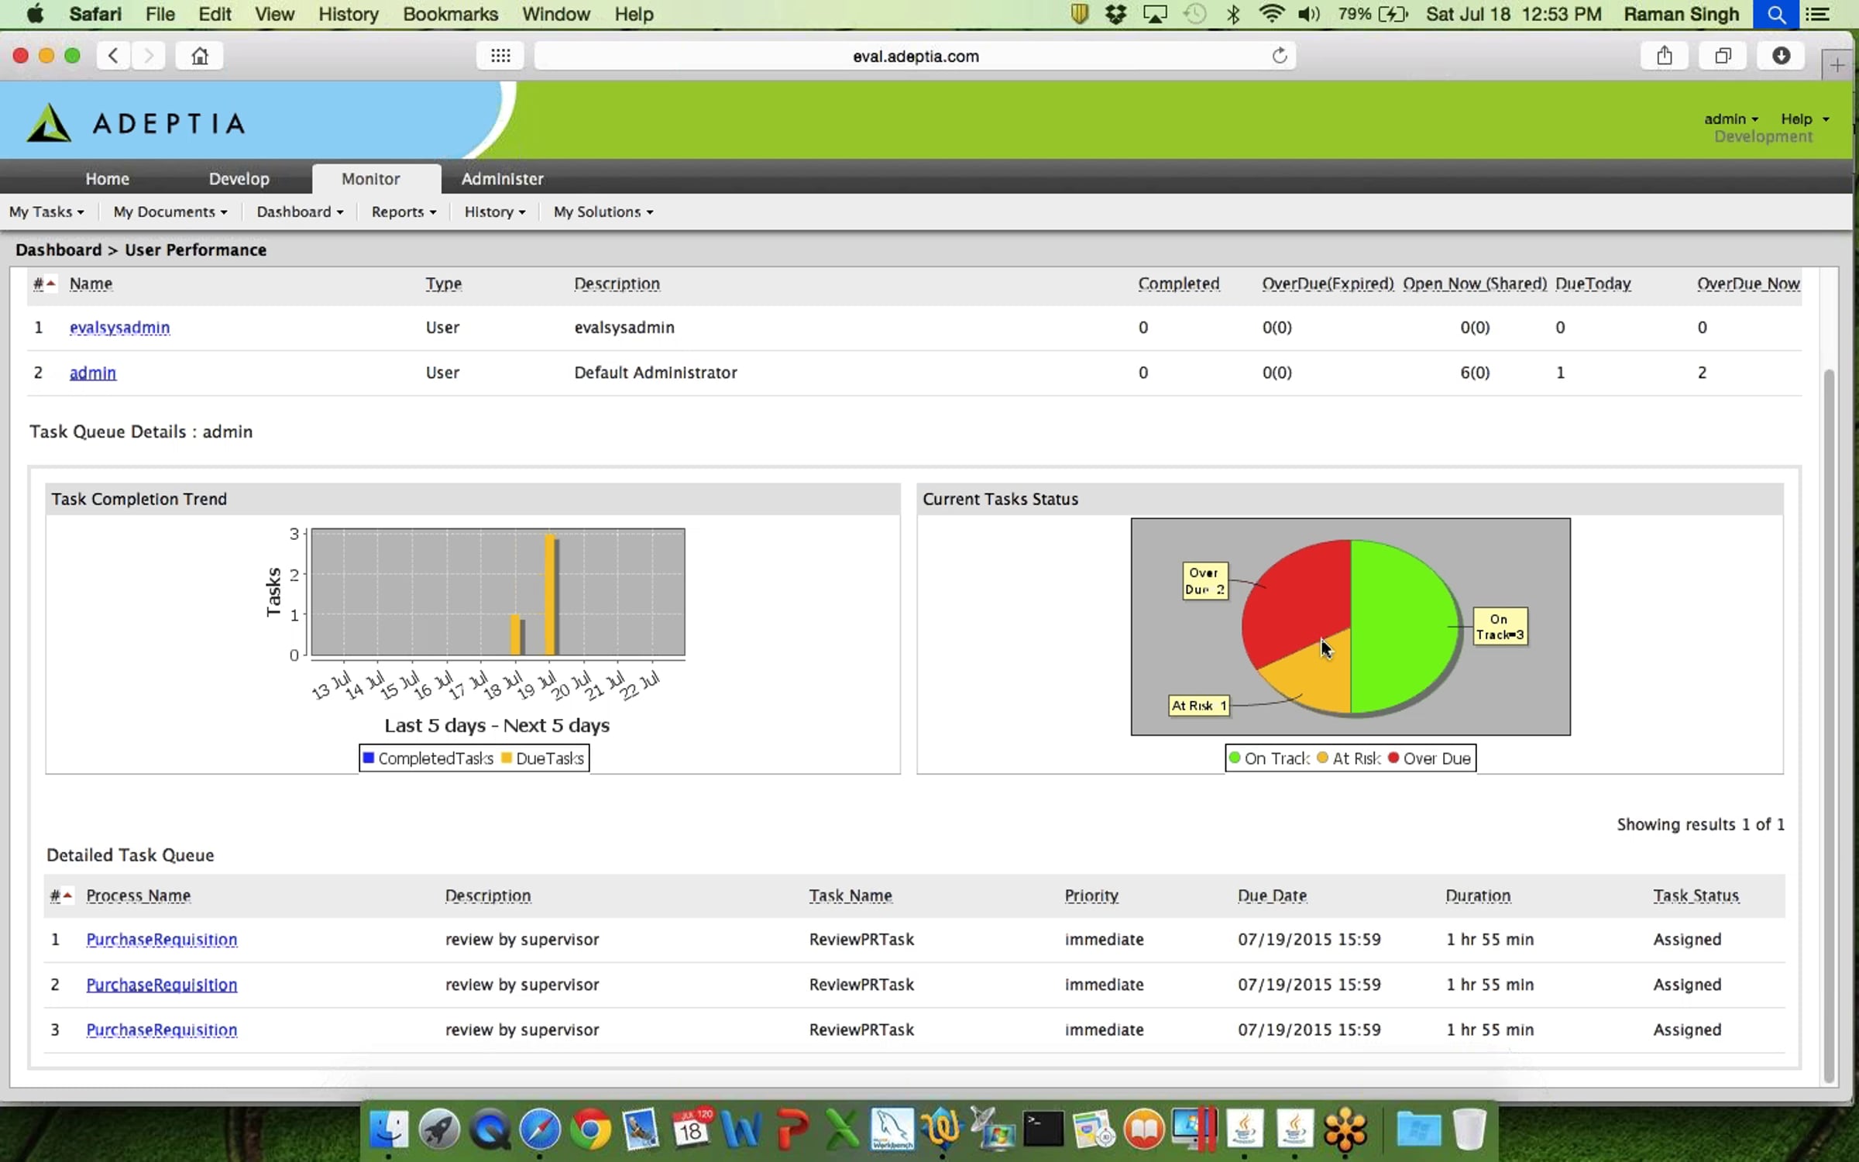Sort table by OverDue Now column
1859x1162 pixels.
coord(1748,284)
